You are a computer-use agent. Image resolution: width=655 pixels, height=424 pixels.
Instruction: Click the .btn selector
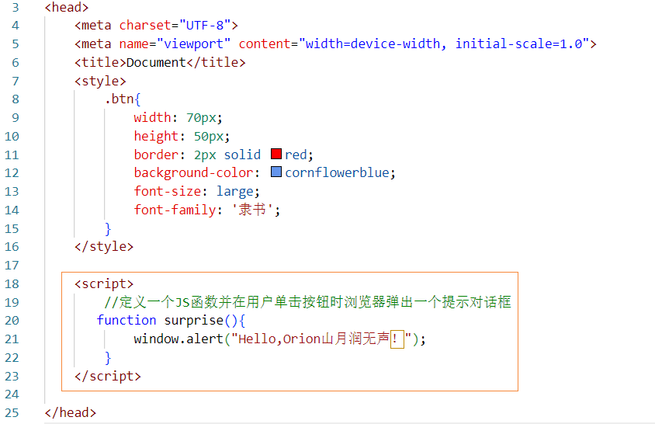119,99
